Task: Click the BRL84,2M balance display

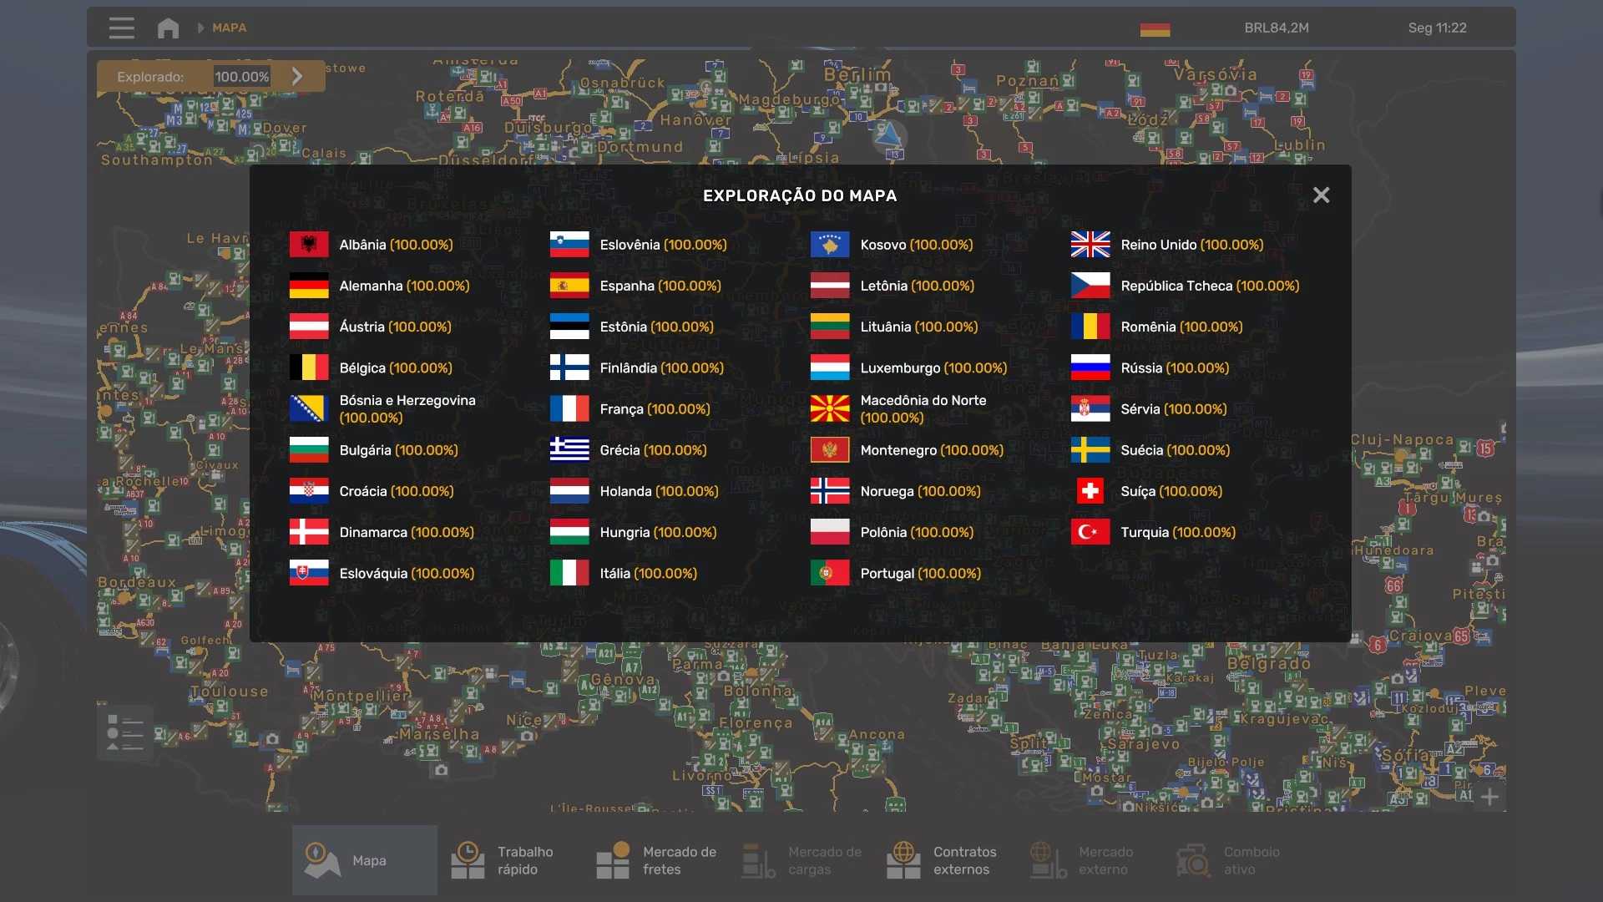Action: [1276, 28]
